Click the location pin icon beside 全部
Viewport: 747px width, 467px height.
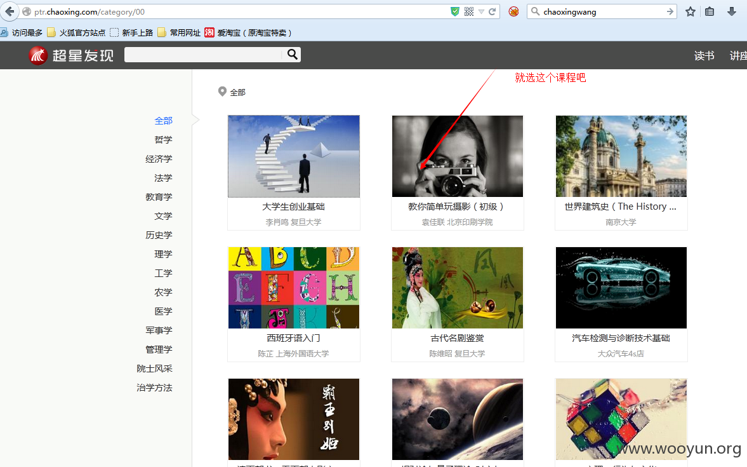pos(222,91)
